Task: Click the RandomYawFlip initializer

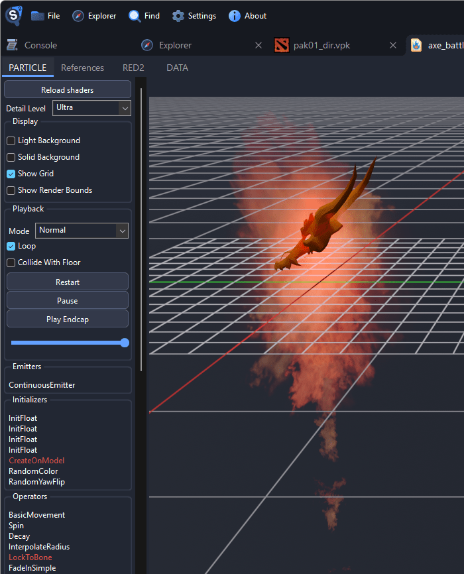Action: [x=36, y=482]
